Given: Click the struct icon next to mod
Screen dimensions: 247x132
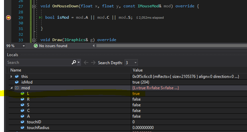Looking at the screenshot, I should pyautogui.click(x=17, y=88).
